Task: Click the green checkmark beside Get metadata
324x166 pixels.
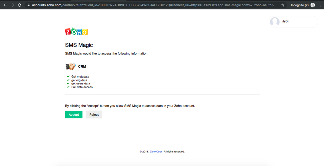Action: pyautogui.click(x=68, y=76)
